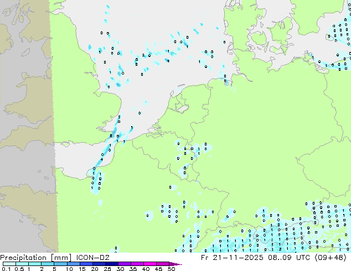Click the 5–10 mm legend color swatch
Viewport: 351px width, 271px height.
[60, 264]
